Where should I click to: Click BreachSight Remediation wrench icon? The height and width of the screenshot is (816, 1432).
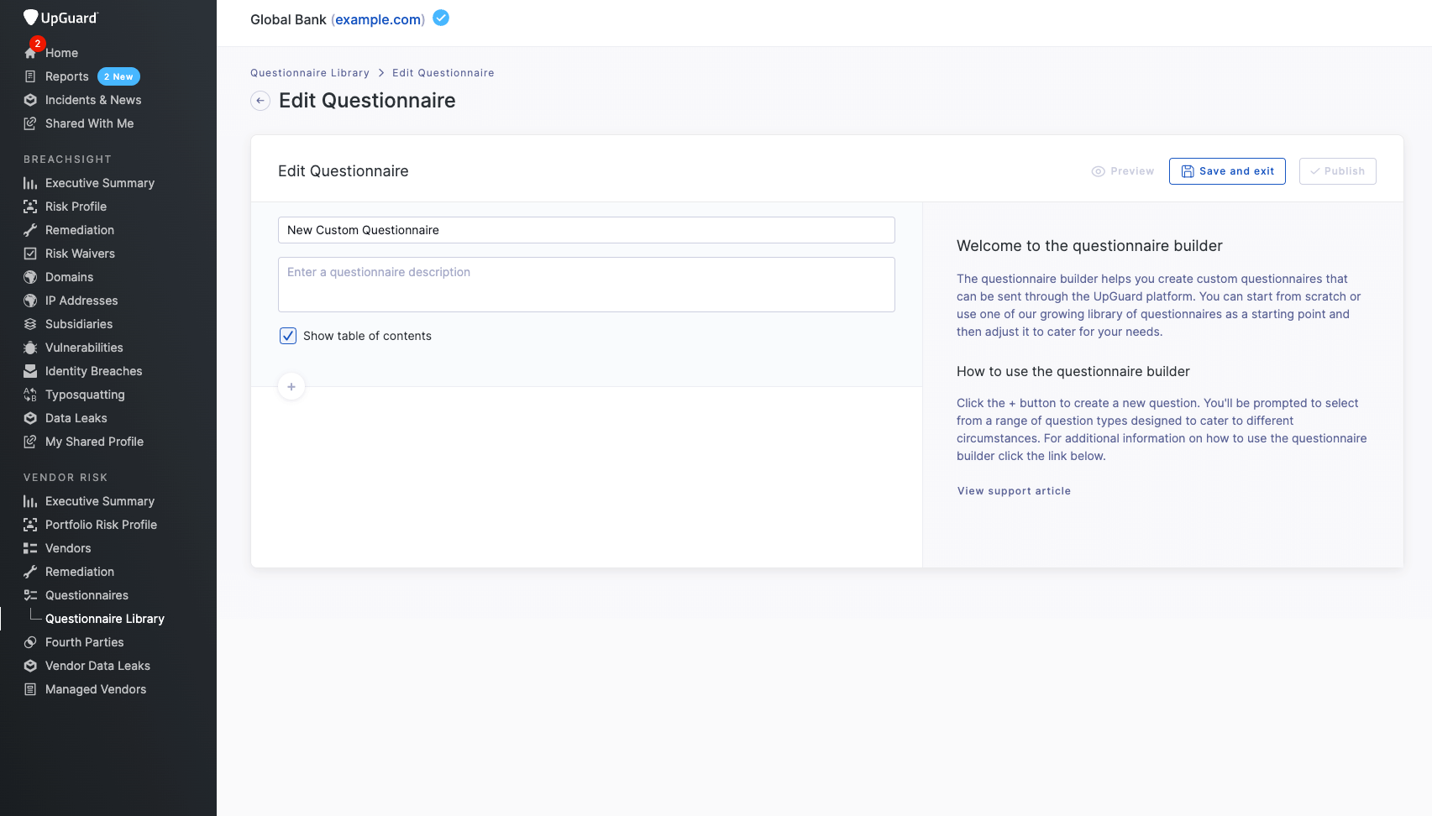pyautogui.click(x=30, y=230)
